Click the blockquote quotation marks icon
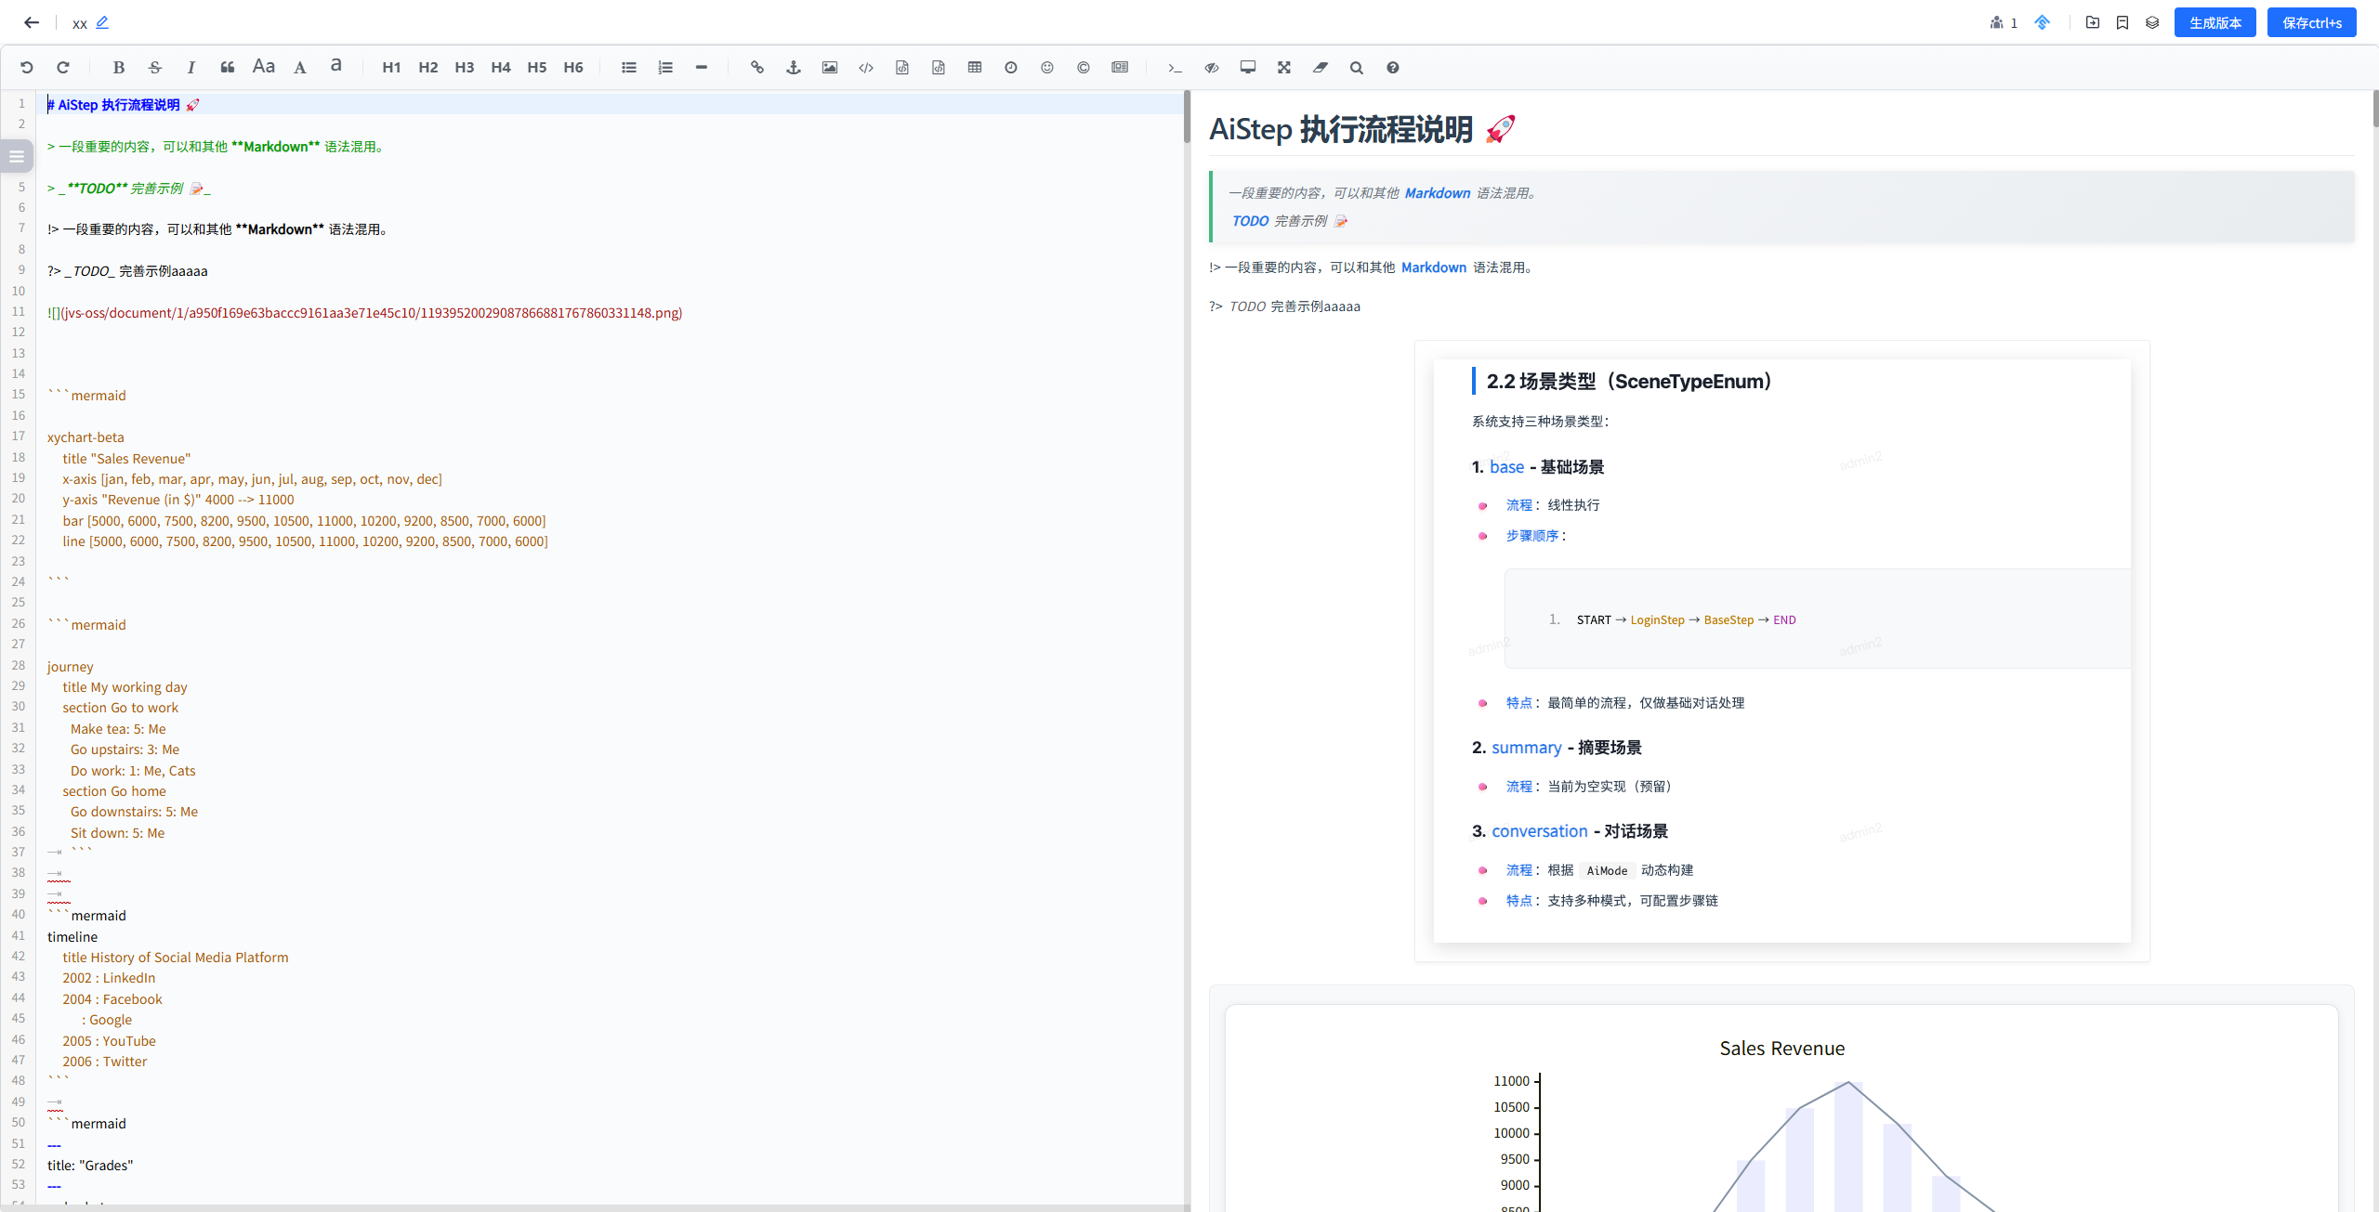The width and height of the screenshot is (2379, 1212). tap(228, 68)
